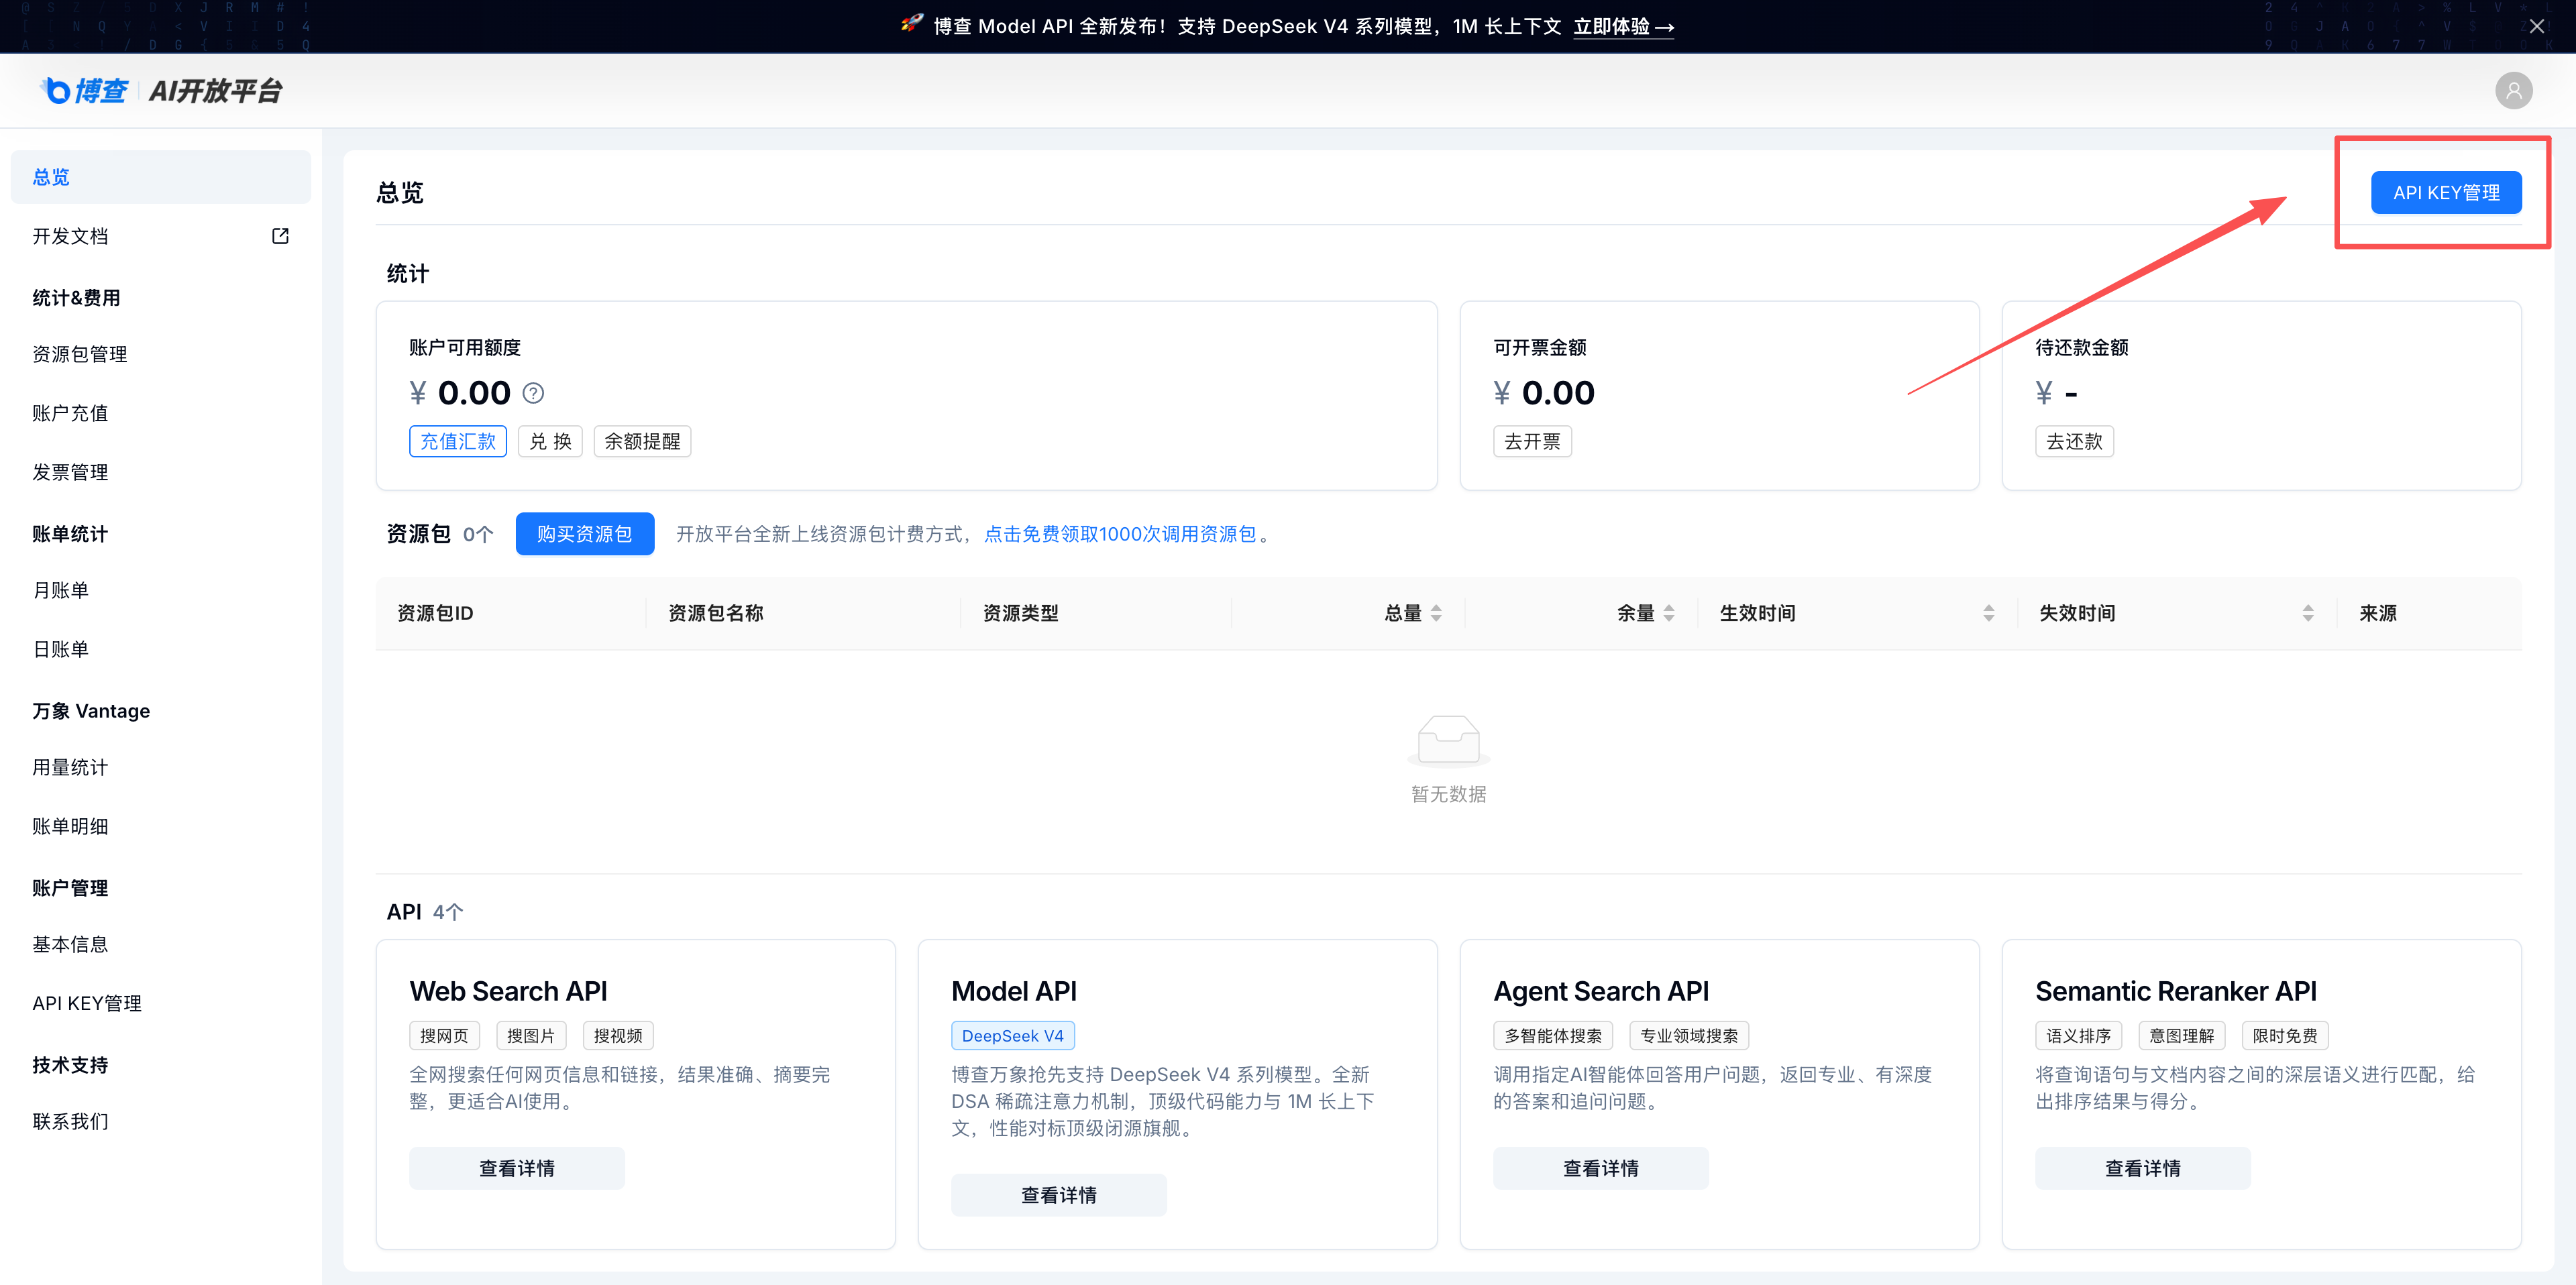Viewport: 2576px width, 1285px height.
Task: Open 月账单 in the sidebar
Action: click(161, 590)
